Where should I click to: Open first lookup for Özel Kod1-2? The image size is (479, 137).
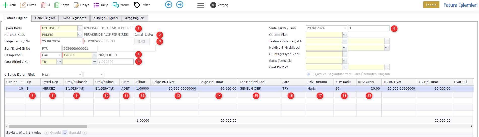point(345,67)
